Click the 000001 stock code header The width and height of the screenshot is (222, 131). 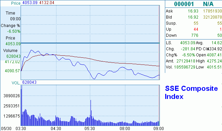click(184, 4)
